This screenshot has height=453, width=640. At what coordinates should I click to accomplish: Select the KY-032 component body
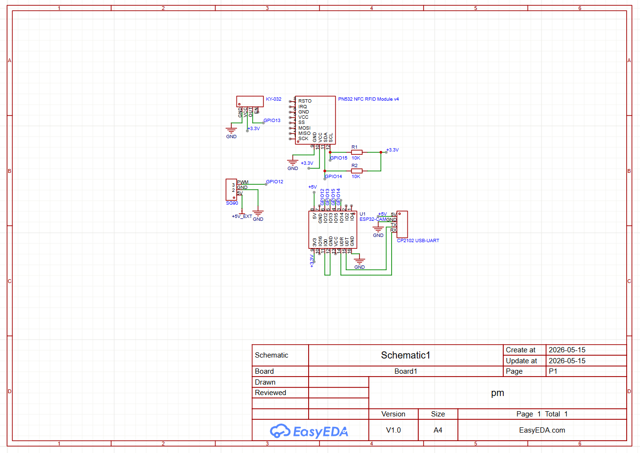tap(250, 102)
